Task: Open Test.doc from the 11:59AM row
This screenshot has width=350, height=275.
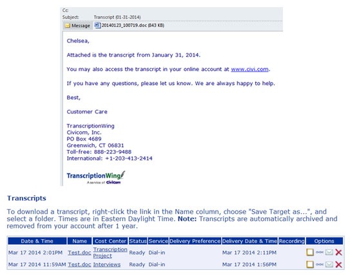Action: click(79, 265)
